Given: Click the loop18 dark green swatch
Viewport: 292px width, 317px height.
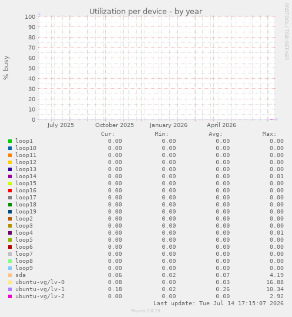Looking at the screenshot, I should pyautogui.click(x=10, y=205).
